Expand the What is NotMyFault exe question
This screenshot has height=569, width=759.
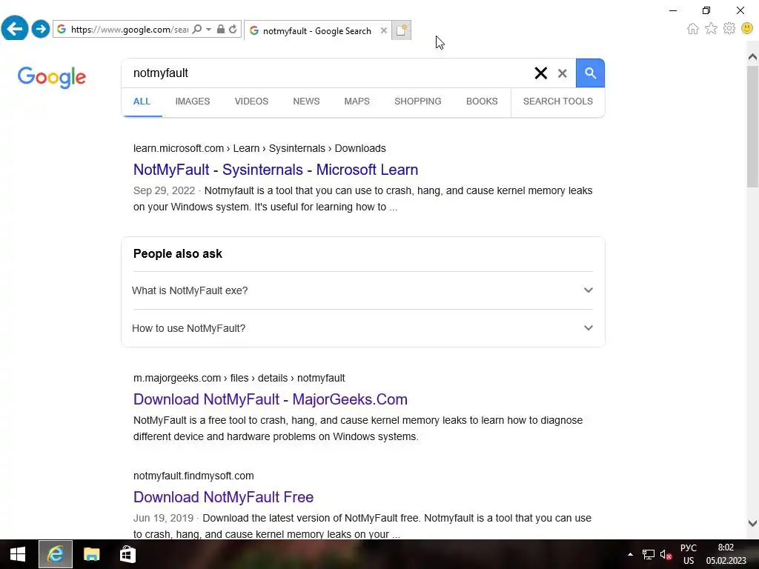pyautogui.click(x=362, y=290)
